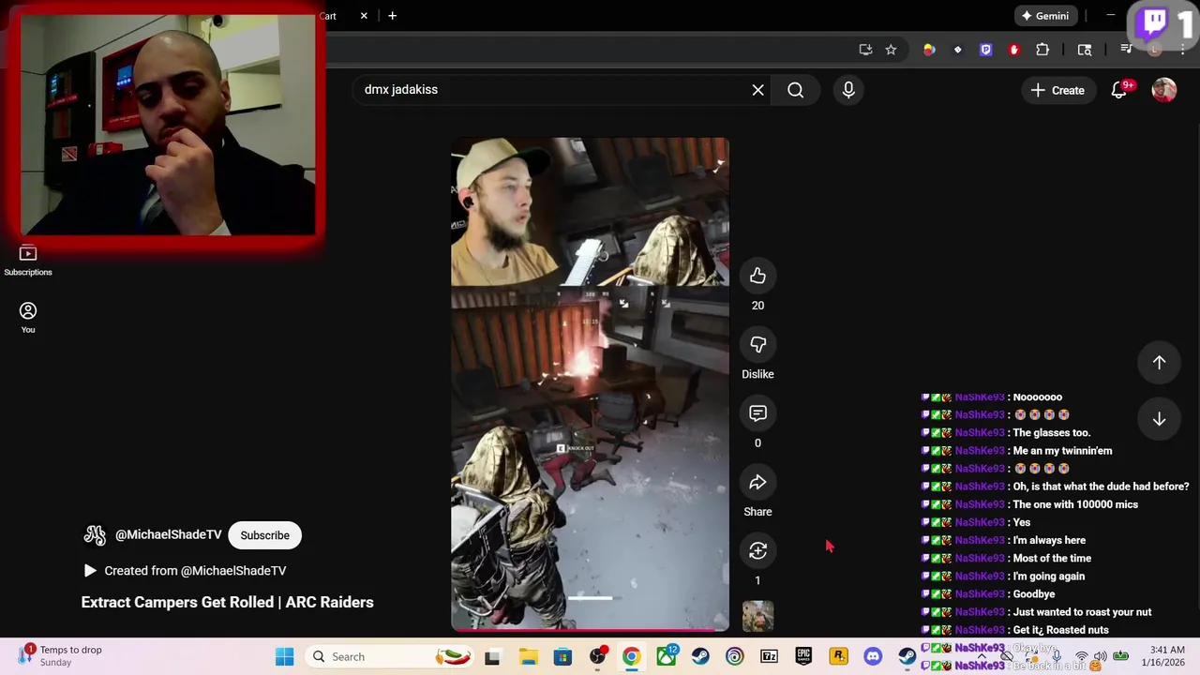Select chat message 'The one with 100000 mics'
The height and width of the screenshot is (675, 1200).
1075,504
